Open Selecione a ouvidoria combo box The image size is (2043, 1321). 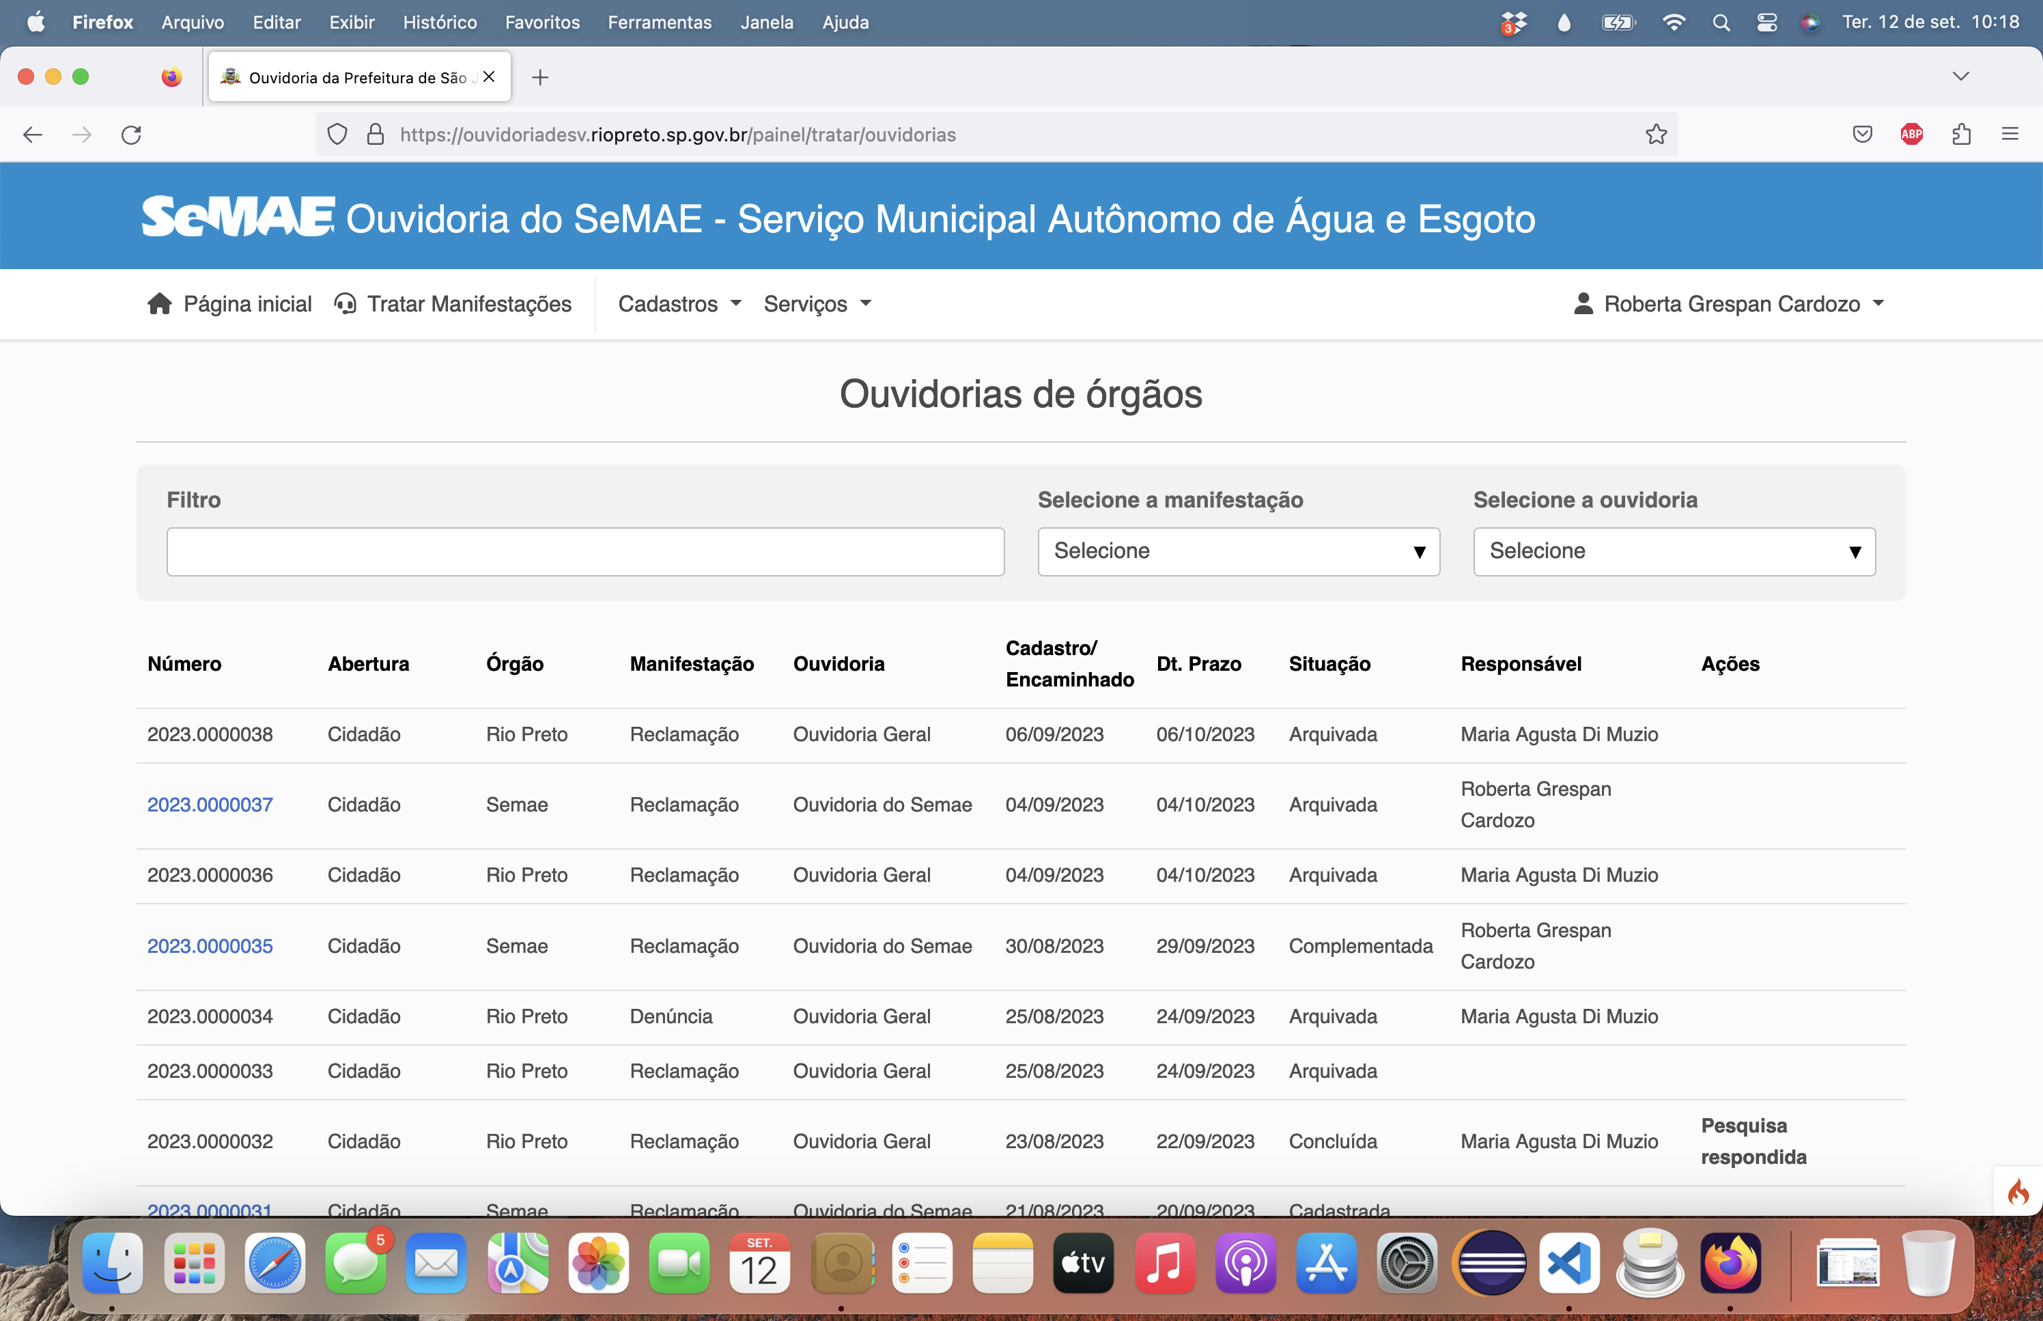1674,552
